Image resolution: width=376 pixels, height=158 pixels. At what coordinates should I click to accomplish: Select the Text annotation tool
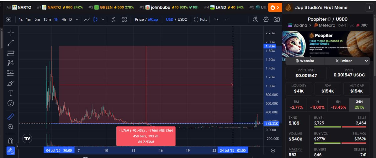pyautogui.click(x=11, y=93)
